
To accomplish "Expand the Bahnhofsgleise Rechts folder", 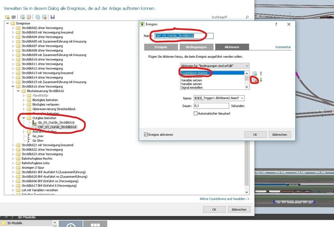I will point(13,158).
